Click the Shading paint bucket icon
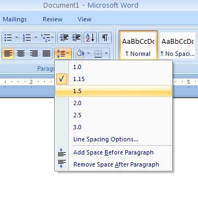The height and width of the screenshot is (206, 198). point(80,54)
